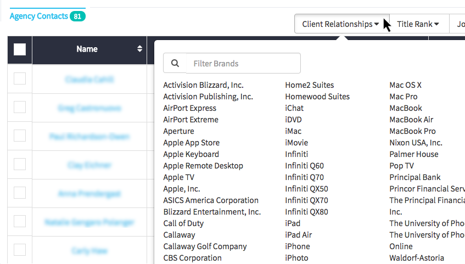Viewport: 465px width, 264px height.
Task: Choose iPad Air brand
Action: pos(299,235)
